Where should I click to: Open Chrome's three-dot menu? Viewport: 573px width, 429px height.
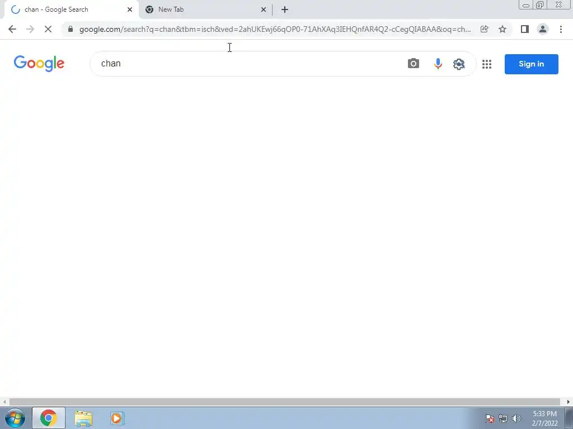[x=561, y=29]
